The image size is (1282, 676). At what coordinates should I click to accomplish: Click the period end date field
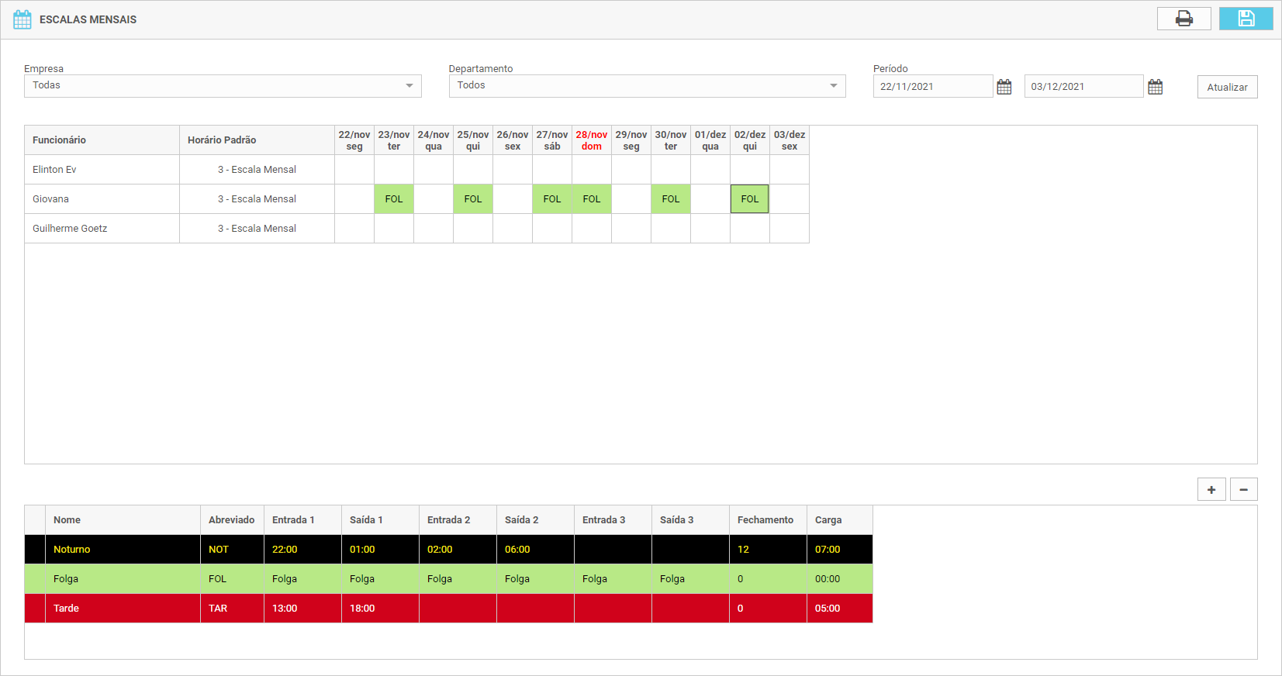point(1083,87)
